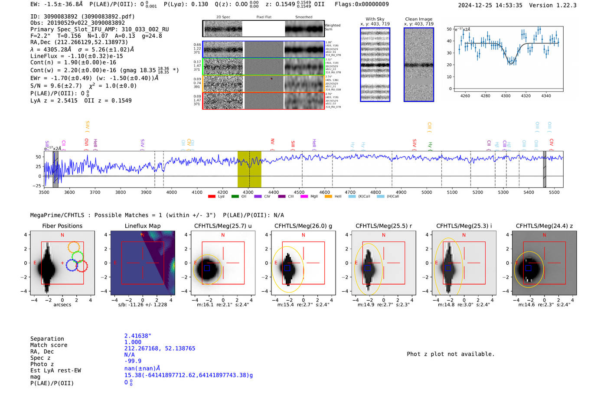Select the Lineflux Map panel
607x413 pixels.
[x=143, y=263]
